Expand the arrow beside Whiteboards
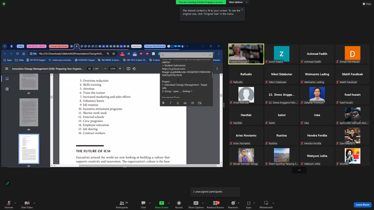 pos(273,203)
